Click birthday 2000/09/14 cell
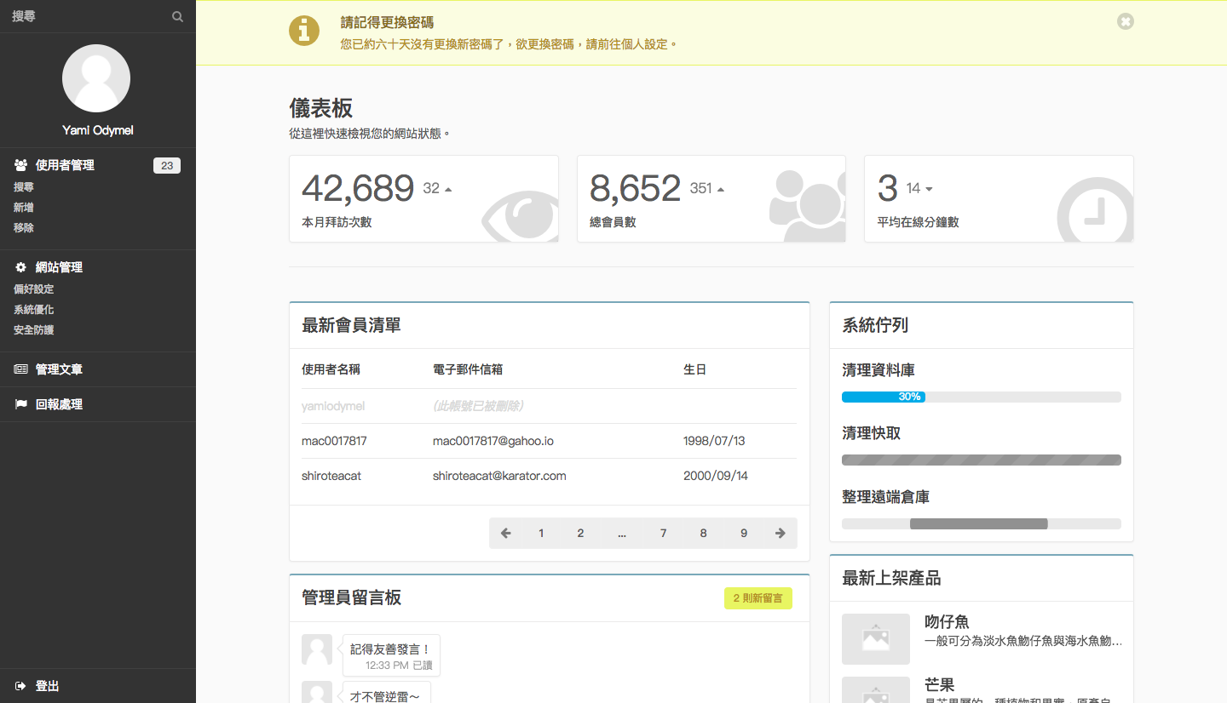This screenshot has width=1227, height=703. coord(716,476)
